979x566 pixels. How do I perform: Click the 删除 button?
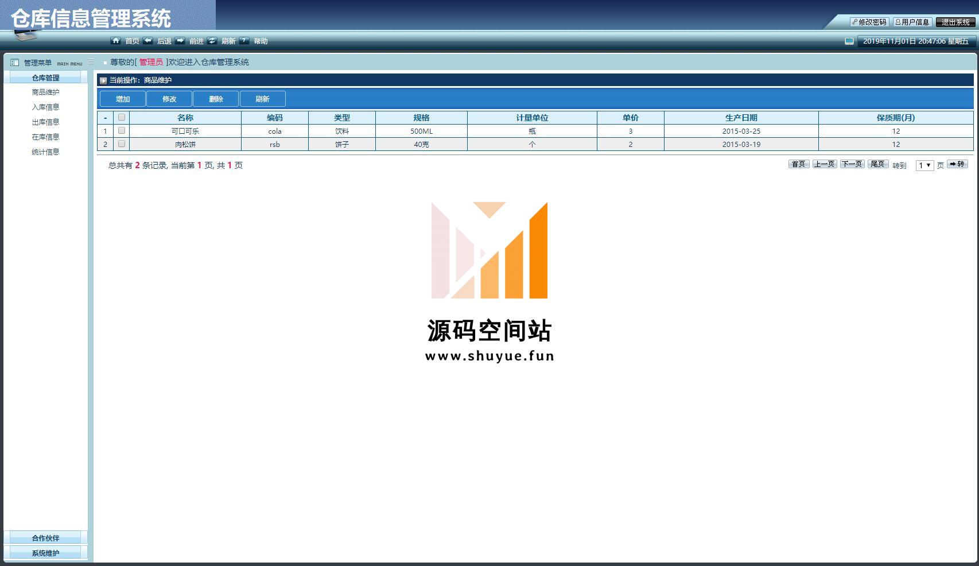point(216,99)
